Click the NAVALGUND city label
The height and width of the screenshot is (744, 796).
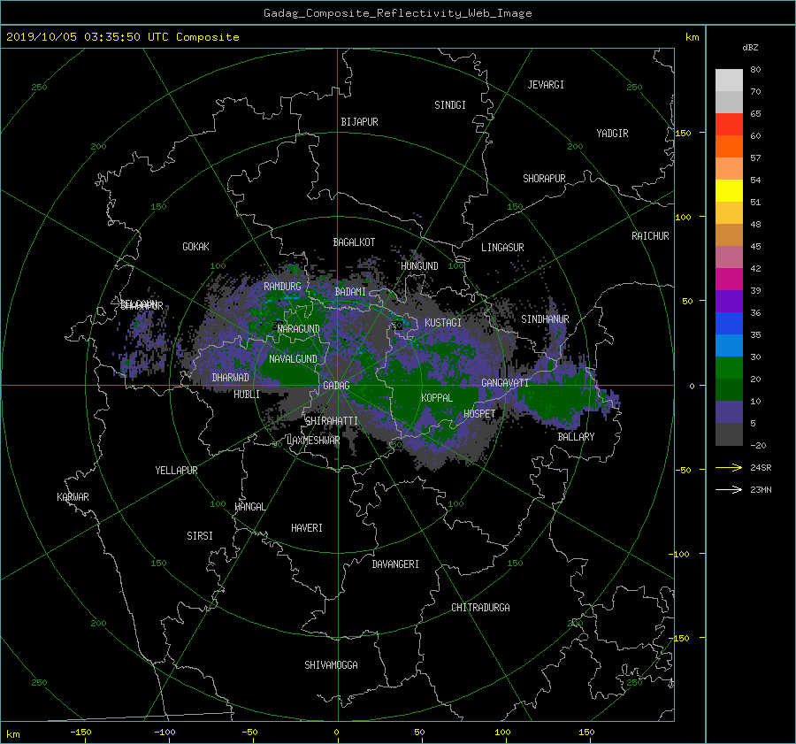point(293,359)
